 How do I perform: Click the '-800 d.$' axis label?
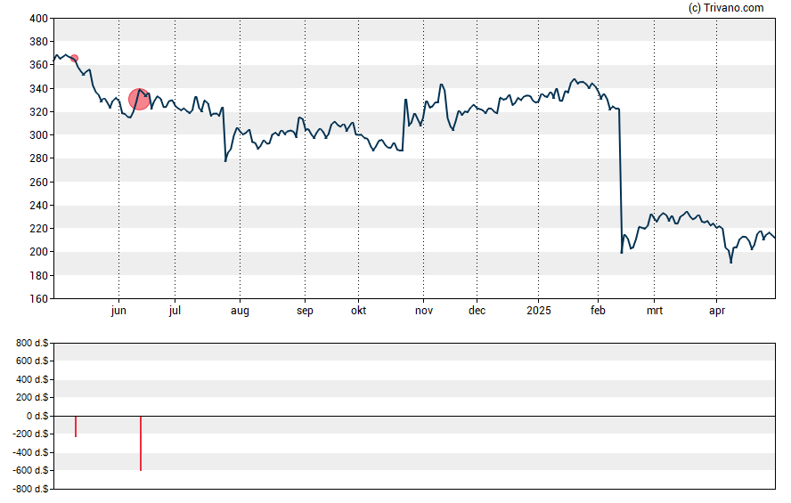click(31, 489)
